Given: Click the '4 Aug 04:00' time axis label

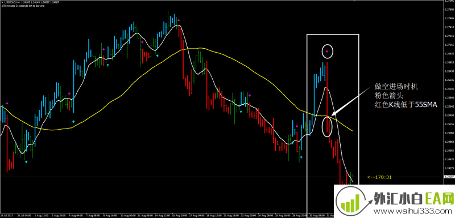Looking at the screenshot, I should (76, 215).
